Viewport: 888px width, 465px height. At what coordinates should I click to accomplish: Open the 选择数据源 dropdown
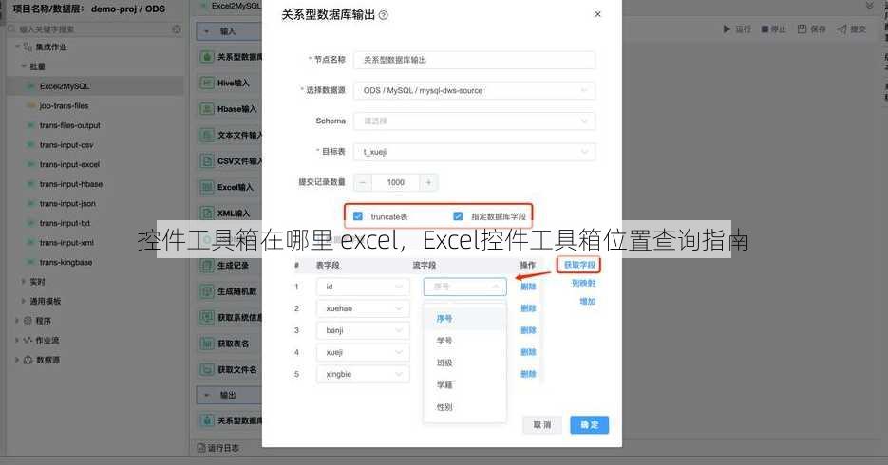pos(474,90)
